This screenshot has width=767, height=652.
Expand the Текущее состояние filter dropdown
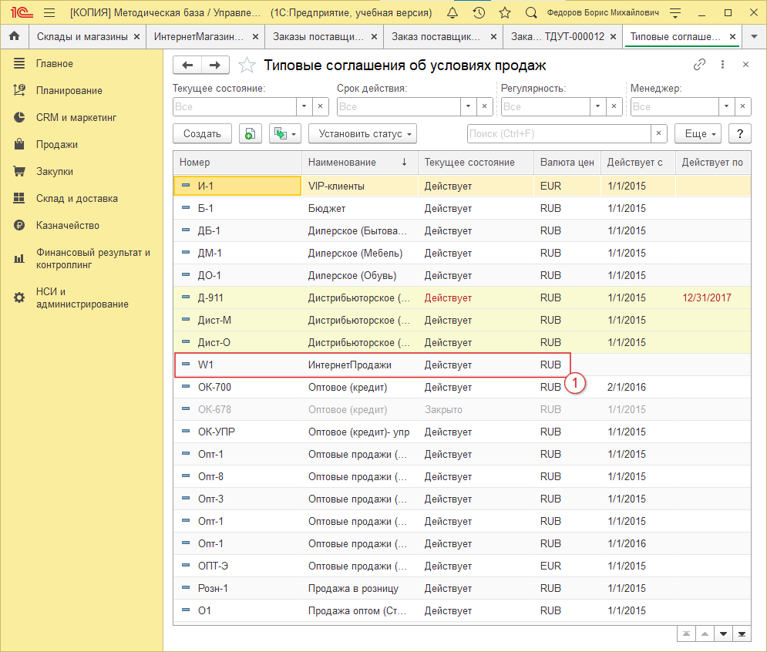coord(304,106)
